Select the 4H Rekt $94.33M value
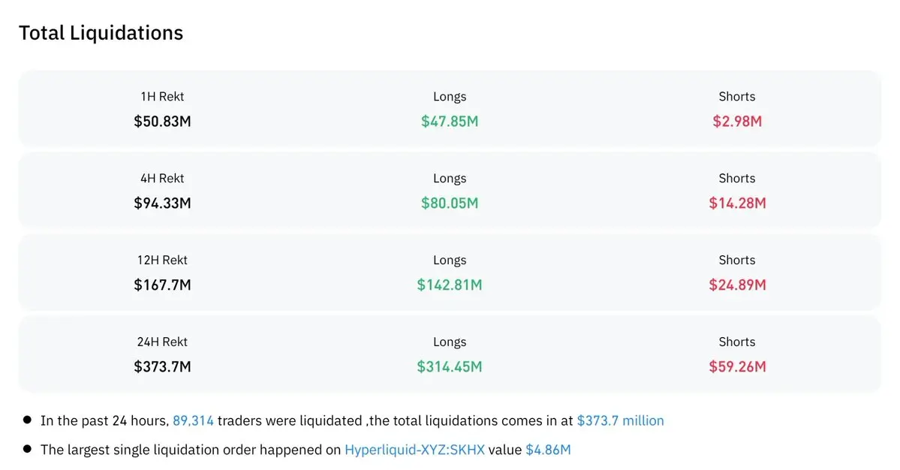Screen dimensions: 900x470 (x=162, y=203)
